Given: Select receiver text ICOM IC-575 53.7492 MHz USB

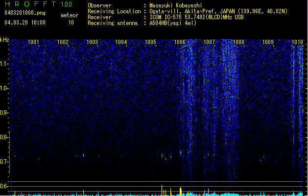Looking at the screenshot, I should pyautogui.click(x=196, y=17).
